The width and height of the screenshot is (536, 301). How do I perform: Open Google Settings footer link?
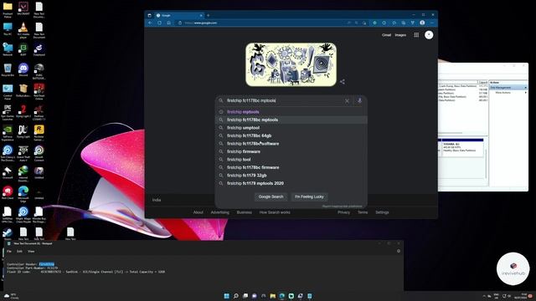coord(382,212)
